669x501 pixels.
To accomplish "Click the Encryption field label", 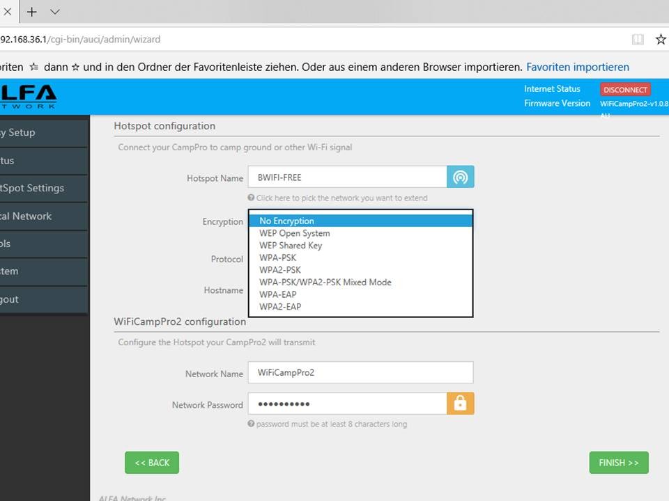I will point(223,222).
